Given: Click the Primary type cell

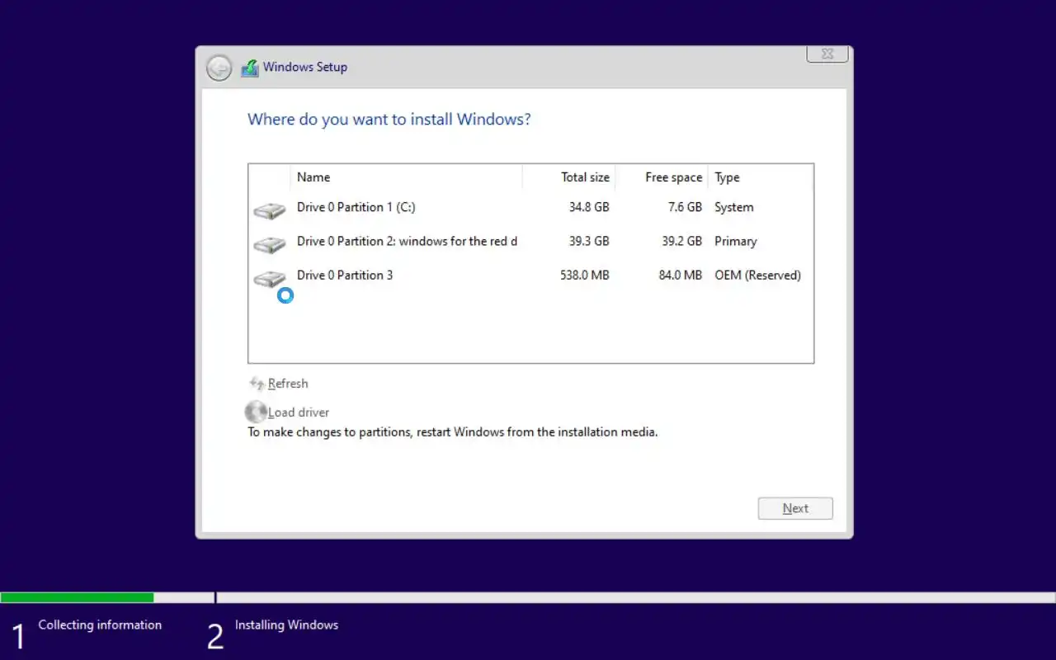Looking at the screenshot, I should [x=736, y=242].
